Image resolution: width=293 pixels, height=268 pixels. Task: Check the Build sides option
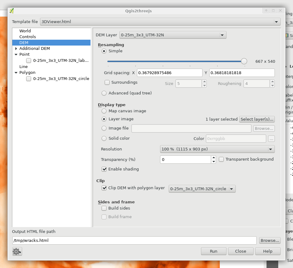[104, 208]
